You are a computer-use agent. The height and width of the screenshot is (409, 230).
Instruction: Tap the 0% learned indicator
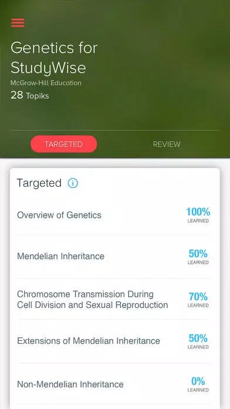coord(198,384)
